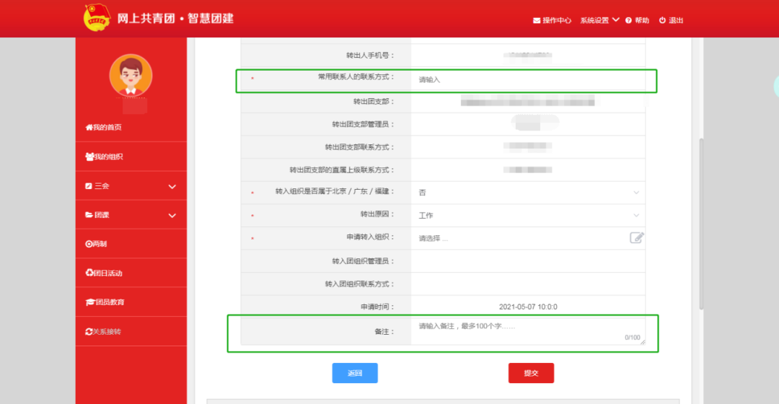Open 两制 sidebar item
This screenshot has width=779, height=404.
click(97, 244)
